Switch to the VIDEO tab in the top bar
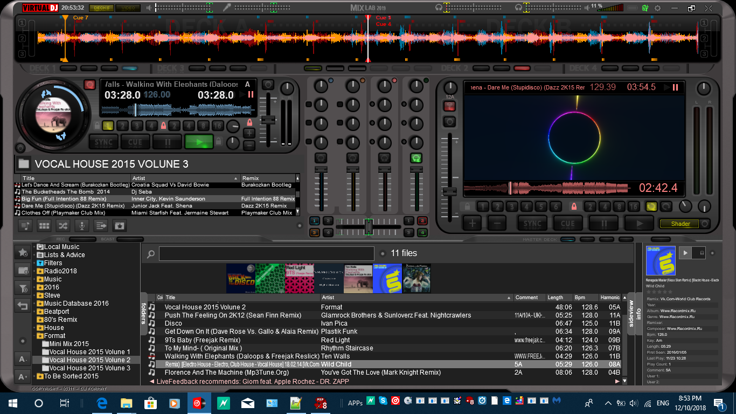Image resolution: width=736 pixels, height=414 pixels. [x=128, y=8]
